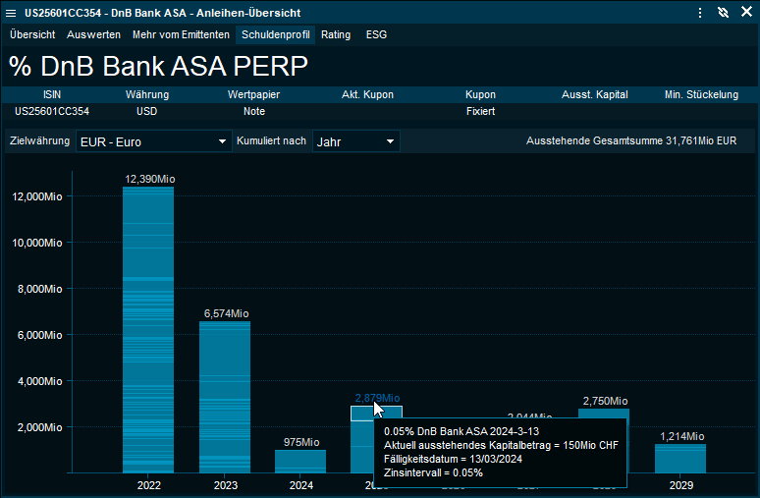Click the window options menu icon at top right
The height and width of the screenshot is (498, 760).
tap(699, 13)
